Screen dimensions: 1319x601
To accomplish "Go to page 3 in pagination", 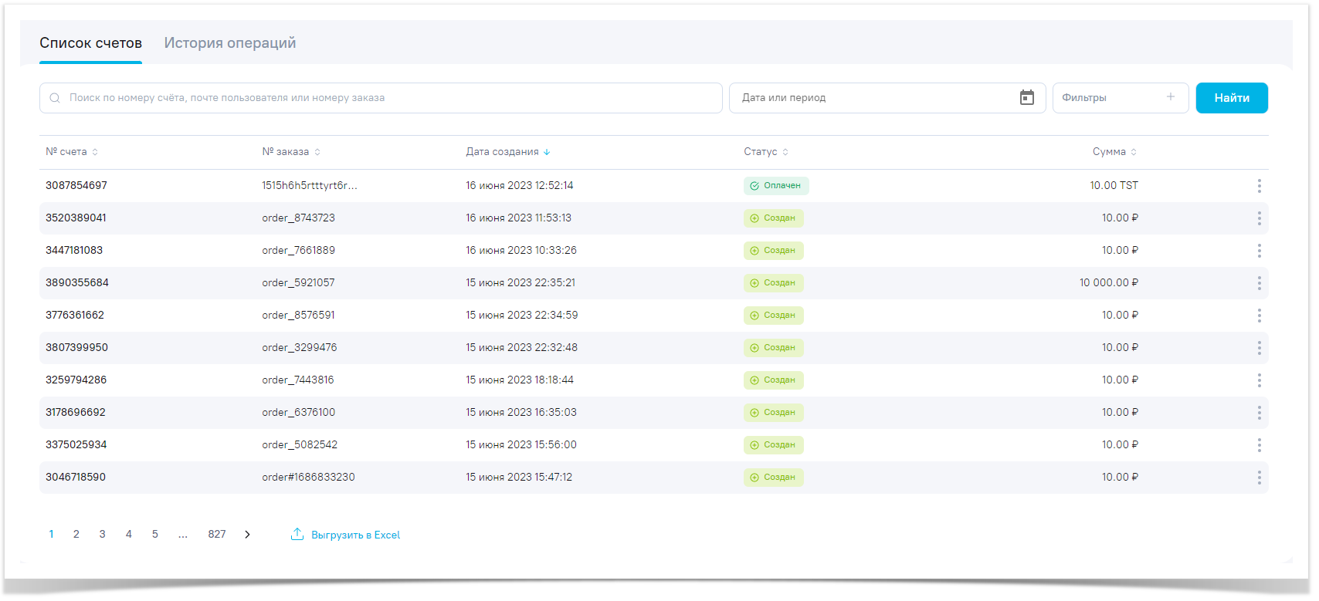I will point(102,534).
